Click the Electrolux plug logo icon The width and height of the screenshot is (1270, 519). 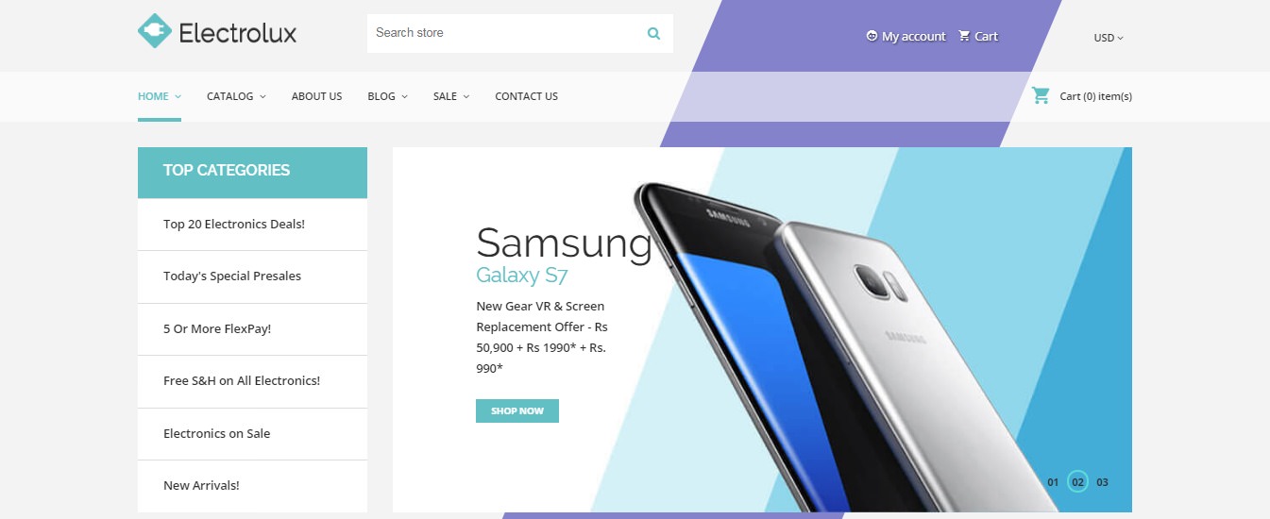point(154,31)
